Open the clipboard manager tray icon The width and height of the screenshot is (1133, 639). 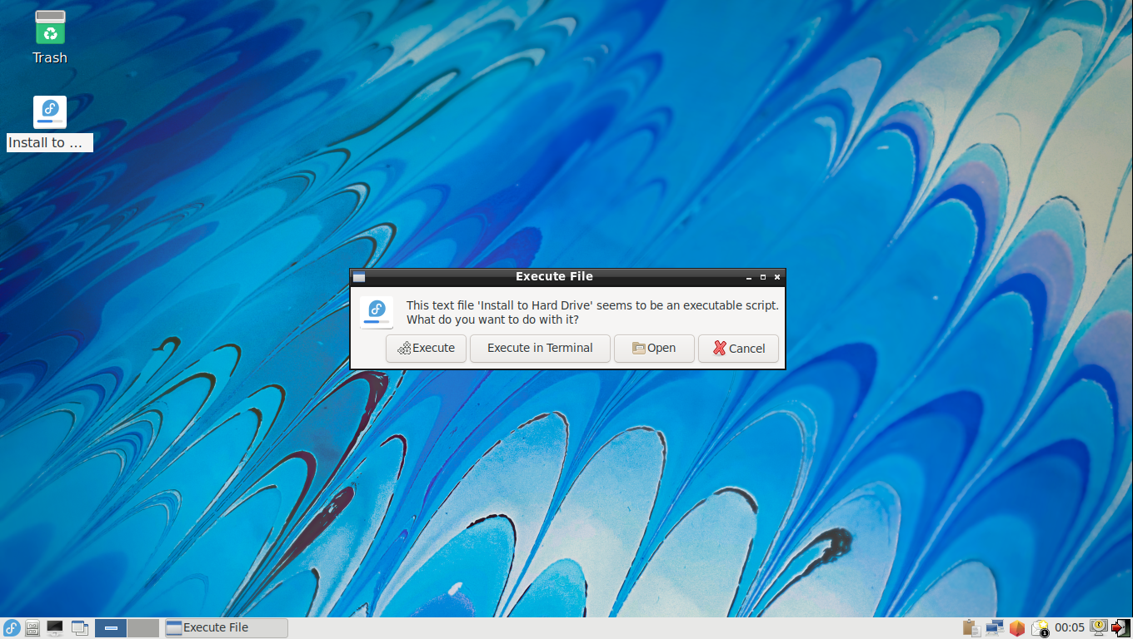[971, 628]
